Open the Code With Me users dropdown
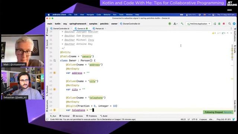 176,24
